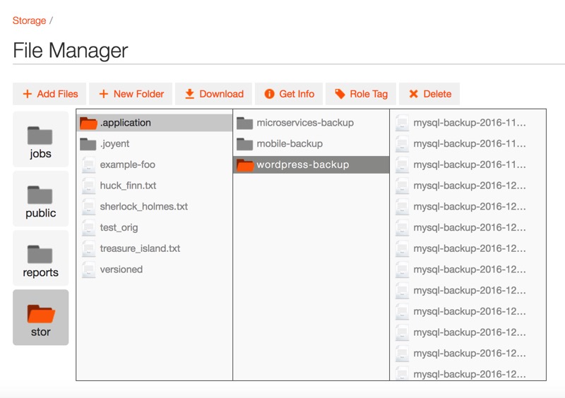Viewport: 565px width, 398px height.
Task: Click the Role Tag button
Action: [361, 94]
